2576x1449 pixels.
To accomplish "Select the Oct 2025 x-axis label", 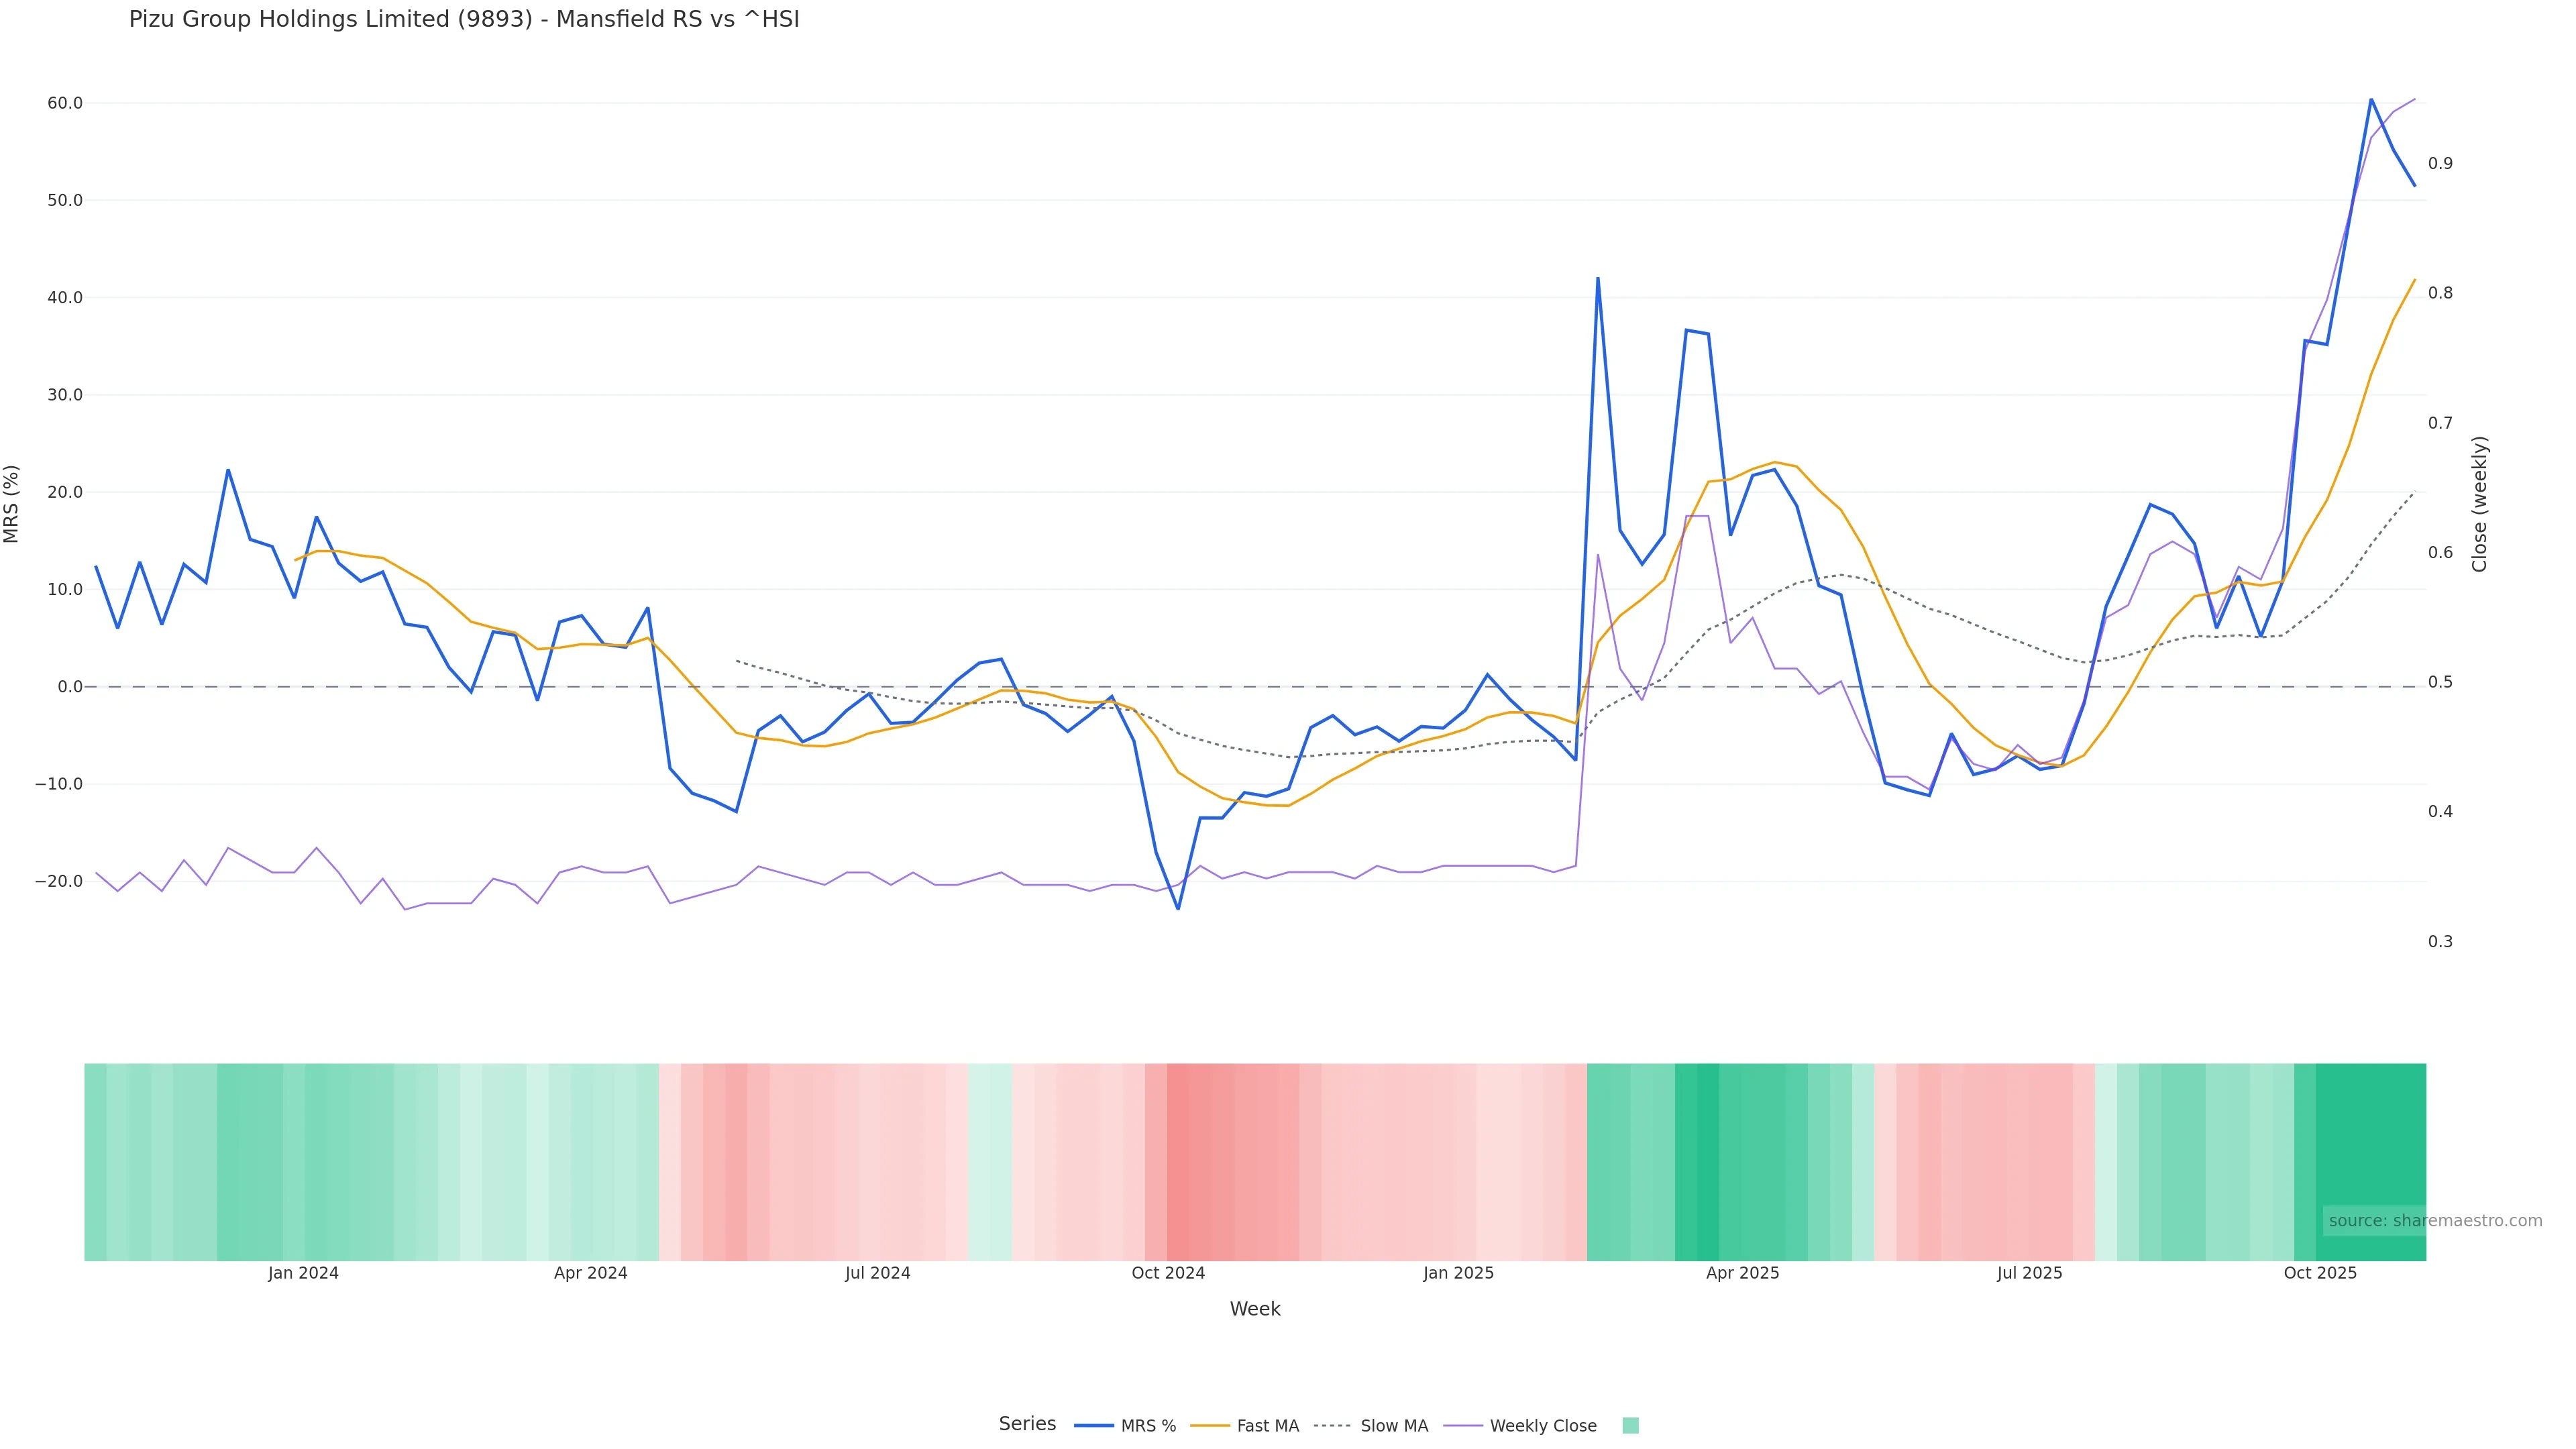I will (x=2320, y=1273).
